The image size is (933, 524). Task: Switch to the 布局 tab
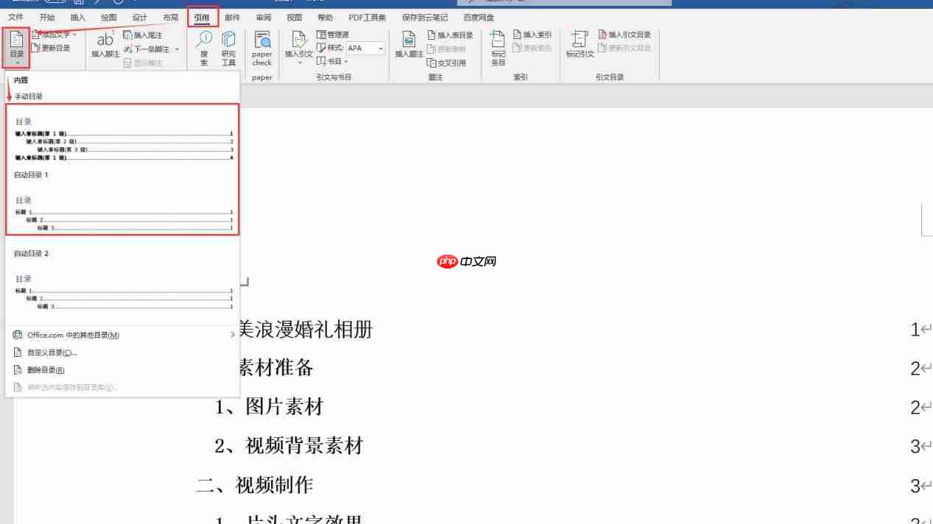170,17
